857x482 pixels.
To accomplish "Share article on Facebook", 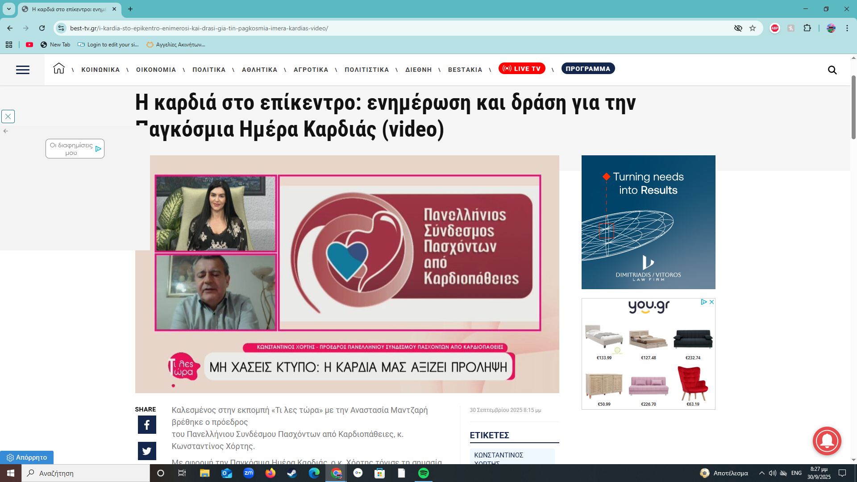I will (x=147, y=425).
